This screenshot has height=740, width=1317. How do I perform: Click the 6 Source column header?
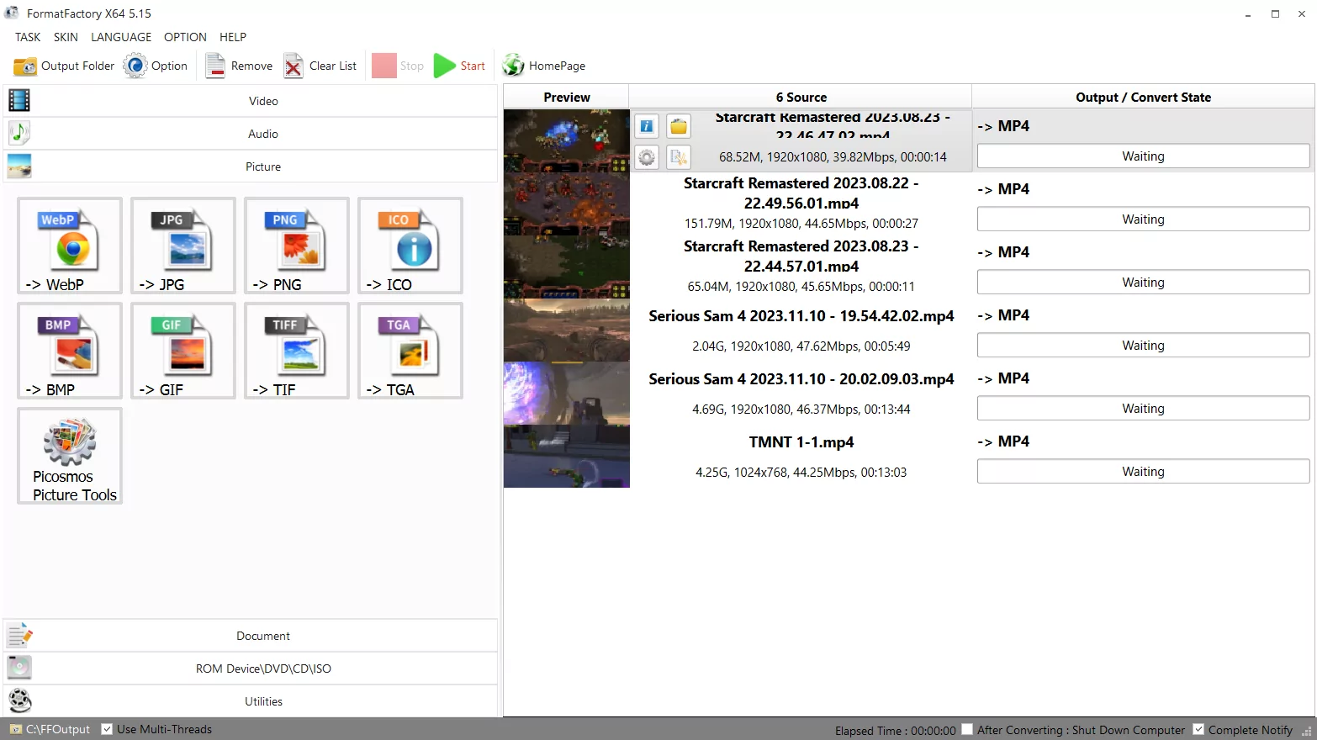pos(801,97)
